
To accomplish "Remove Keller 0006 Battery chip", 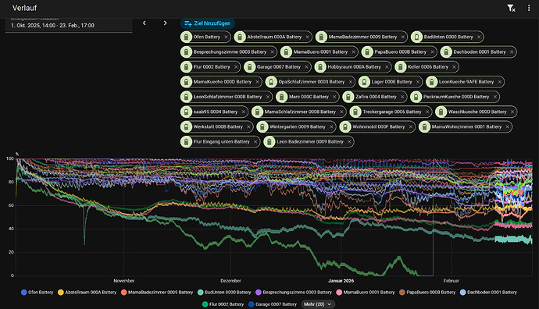I will pyautogui.click(x=454, y=67).
